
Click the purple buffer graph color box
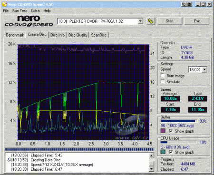pos(163,131)
